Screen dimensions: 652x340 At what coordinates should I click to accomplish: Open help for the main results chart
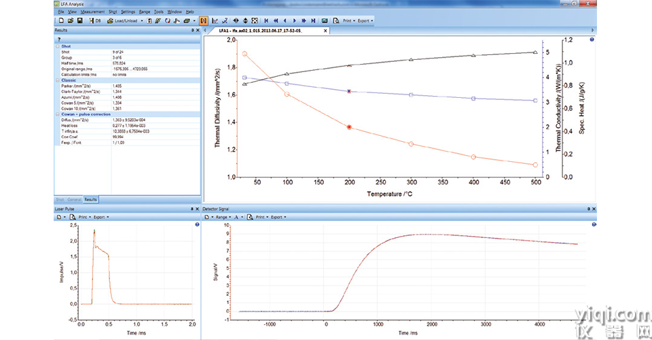tap(592, 39)
